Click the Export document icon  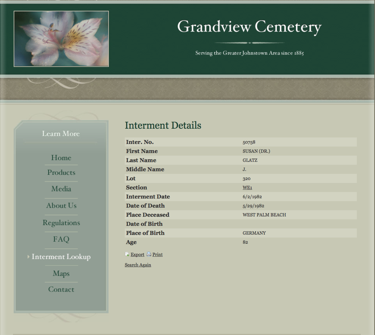point(127,254)
